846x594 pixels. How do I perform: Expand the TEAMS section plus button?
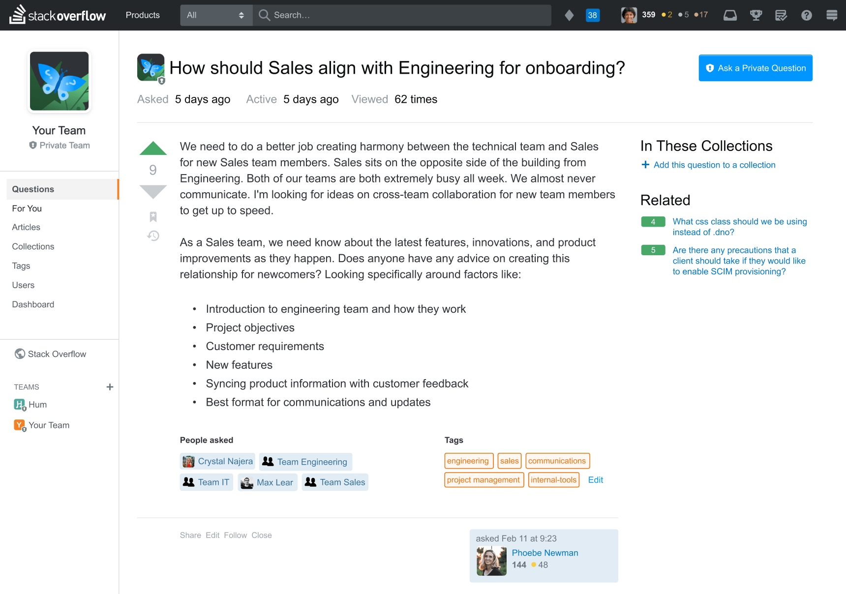(x=110, y=387)
